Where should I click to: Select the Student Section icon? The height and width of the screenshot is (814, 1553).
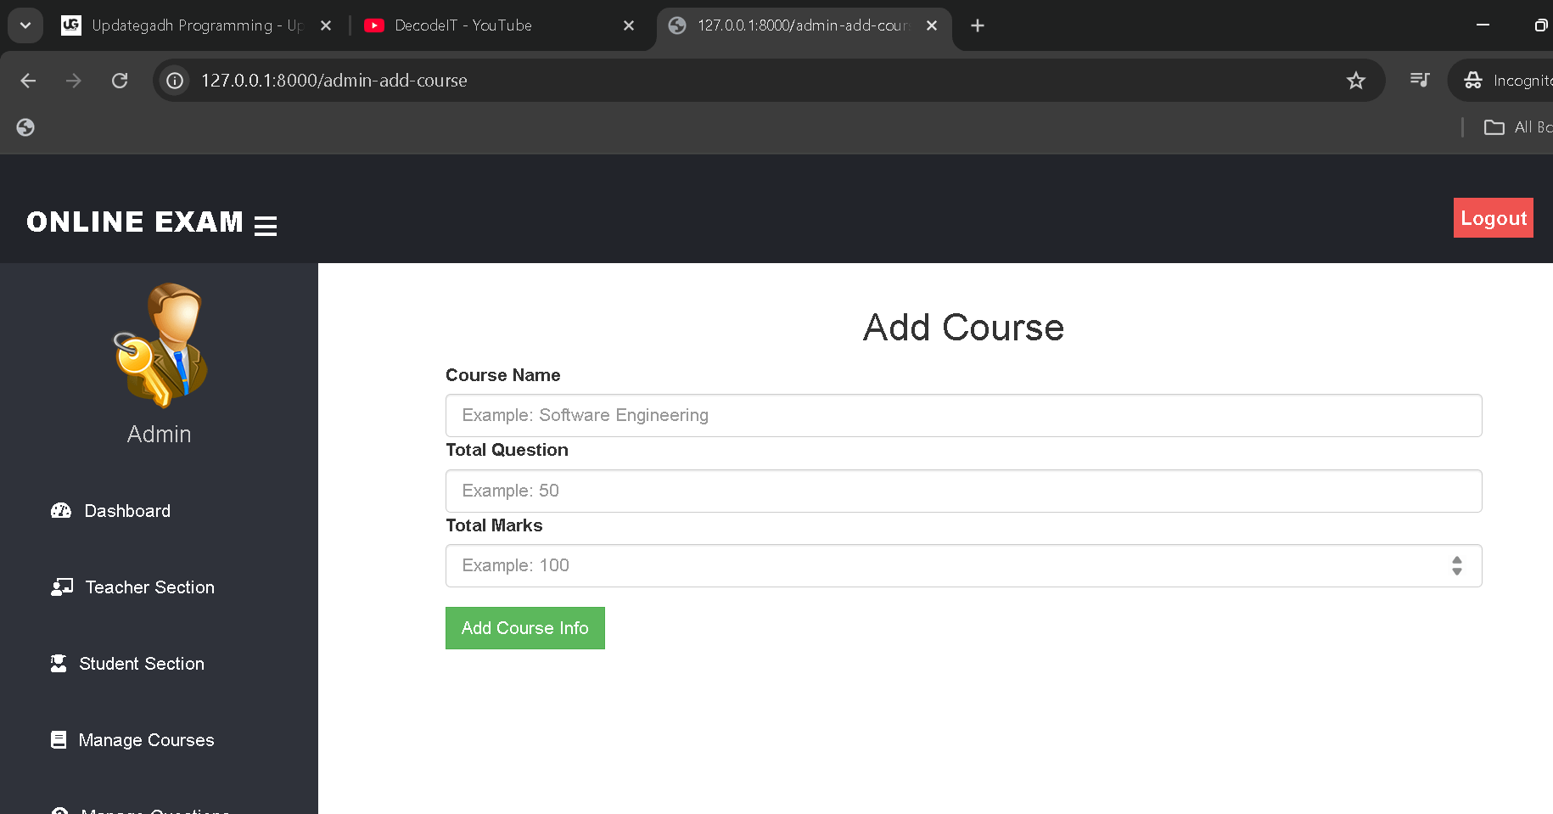[59, 663]
